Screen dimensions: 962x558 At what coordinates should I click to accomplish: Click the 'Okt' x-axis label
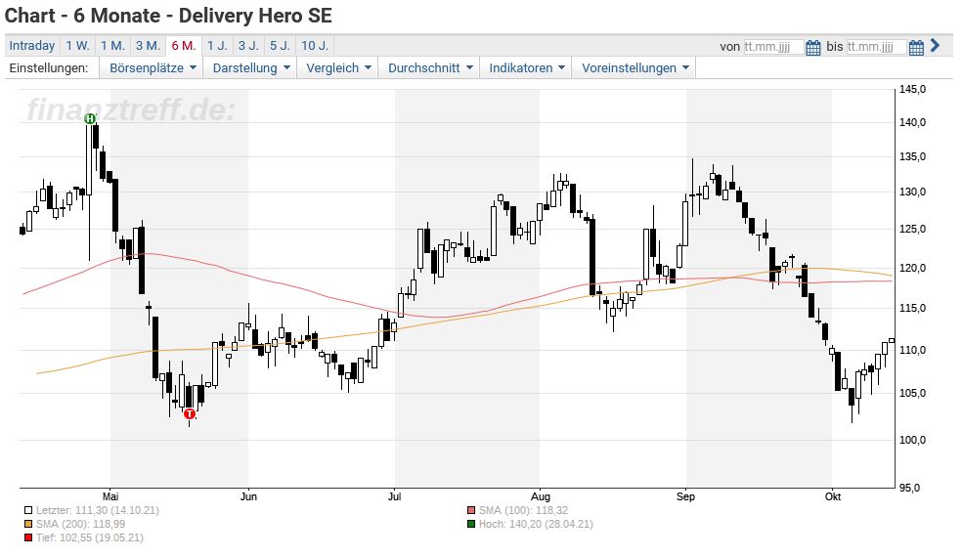tap(833, 496)
